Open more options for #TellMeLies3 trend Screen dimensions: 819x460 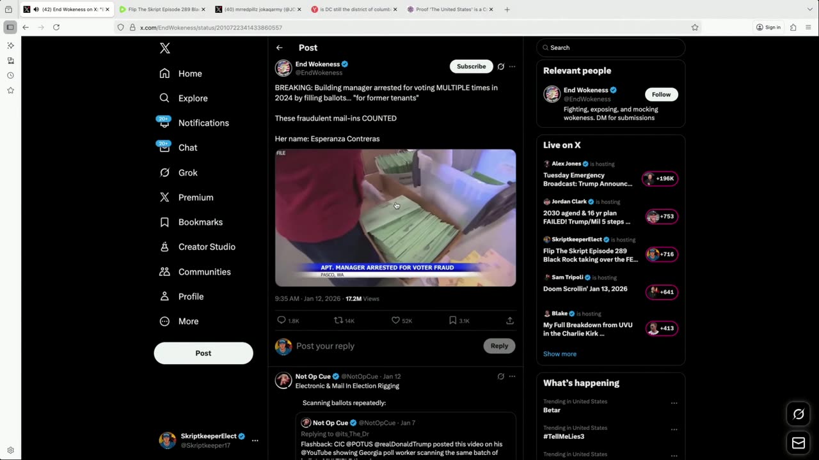coord(674,429)
